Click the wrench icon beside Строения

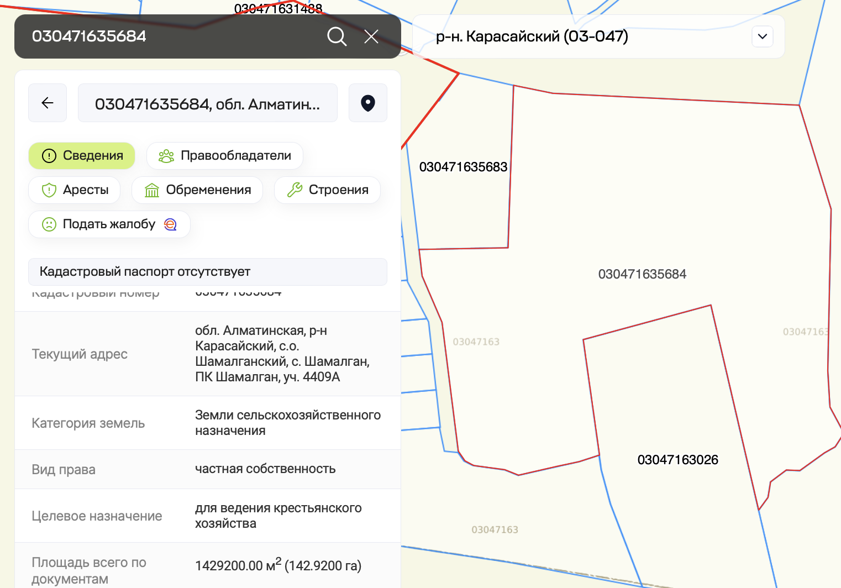coord(295,190)
